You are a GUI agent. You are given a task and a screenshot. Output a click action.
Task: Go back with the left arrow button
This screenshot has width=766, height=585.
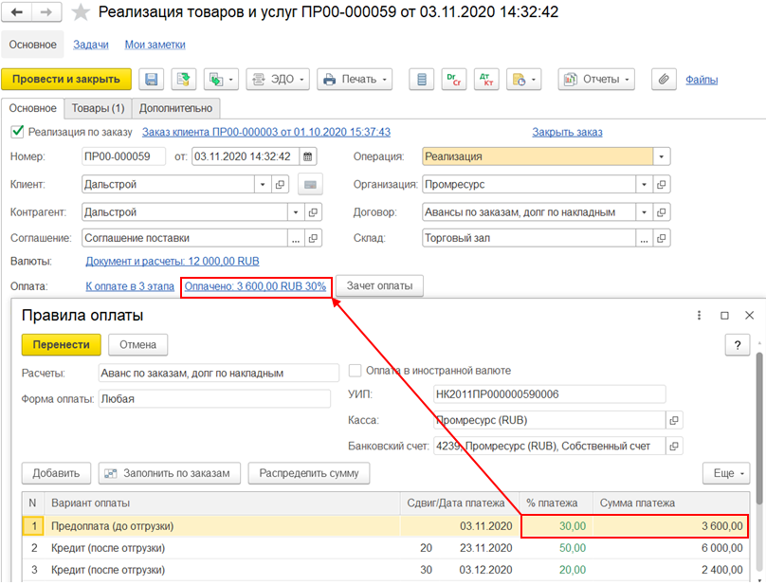pyautogui.click(x=17, y=12)
